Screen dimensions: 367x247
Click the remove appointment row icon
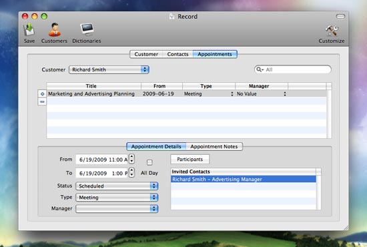[x=42, y=102]
